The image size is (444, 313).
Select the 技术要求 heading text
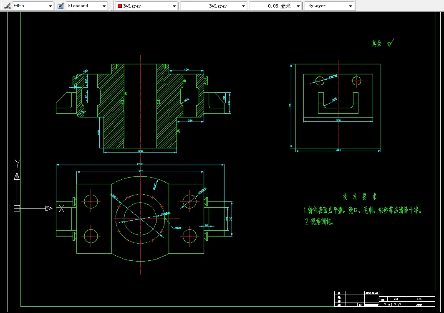click(x=360, y=196)
